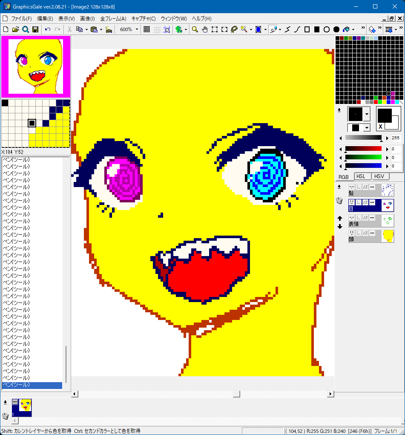Expand the Pen tool options dropdown
This screenshot has width=405, height=435.
[280, 29]
